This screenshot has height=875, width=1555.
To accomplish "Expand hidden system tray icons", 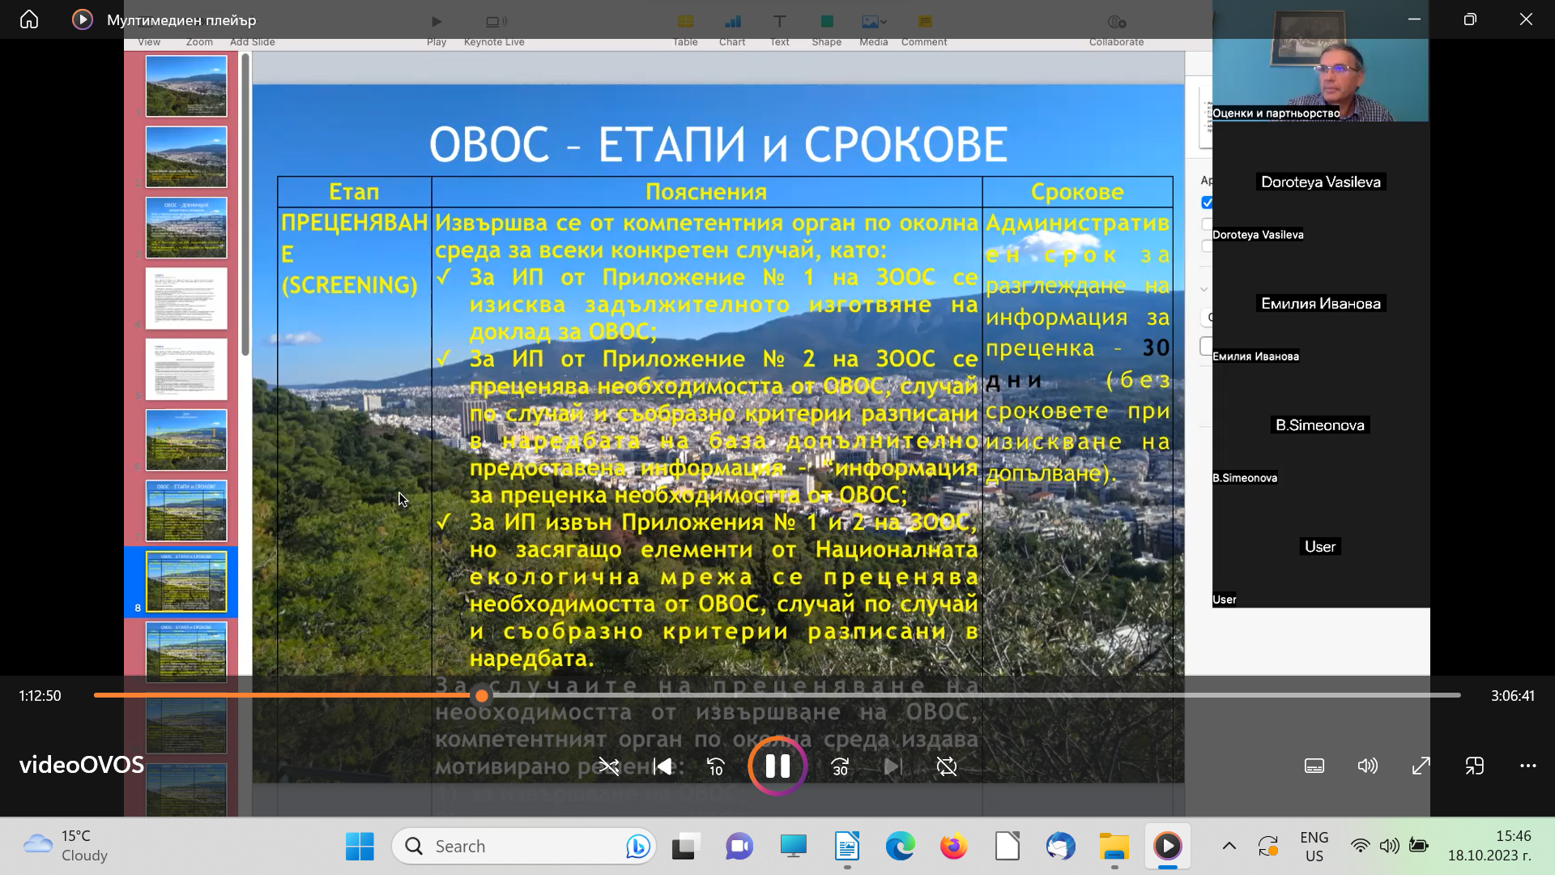I will pos(1229,847).
